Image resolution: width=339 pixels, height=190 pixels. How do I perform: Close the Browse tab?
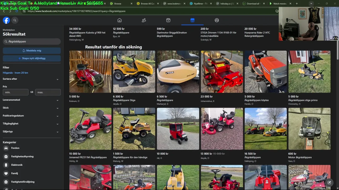pos(132,4)
